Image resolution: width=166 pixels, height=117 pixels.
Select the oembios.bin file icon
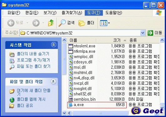pos(71,99)
